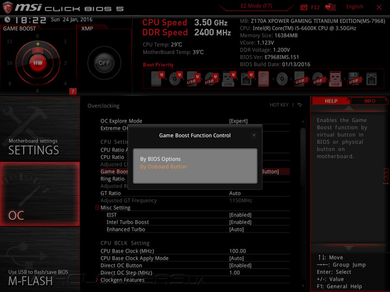Click the MSI dragon shield logo
Viewport: 390px width, 292px height.
(8, 8)
